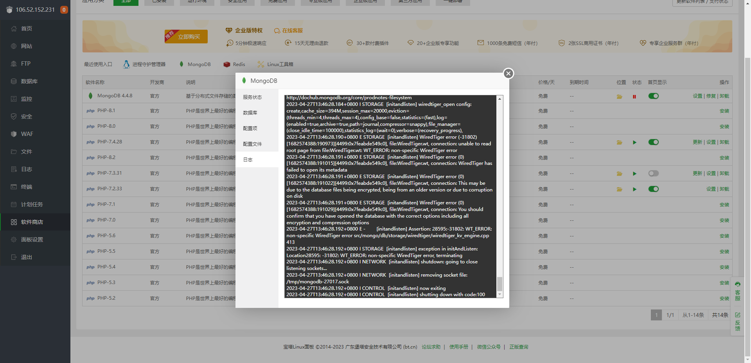Open the Linux工具箱 shortcut
The image size is (751, 363).
(x=275, y=64)
